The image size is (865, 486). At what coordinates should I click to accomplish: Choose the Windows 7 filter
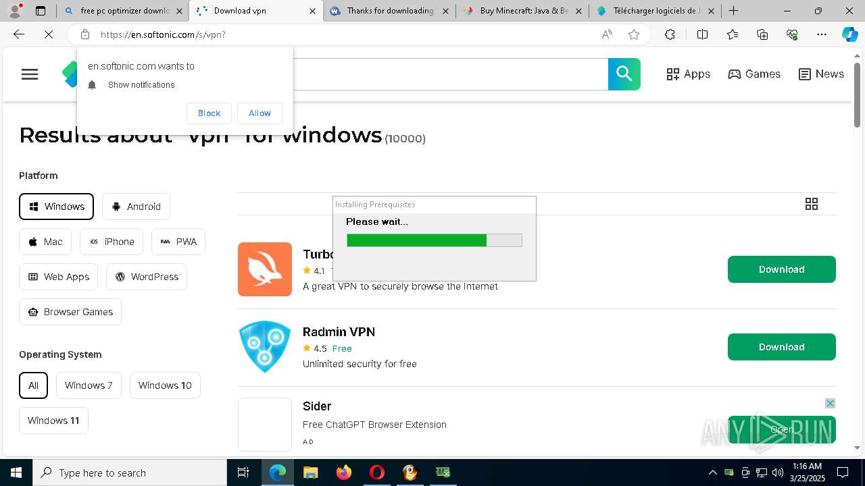89,385
